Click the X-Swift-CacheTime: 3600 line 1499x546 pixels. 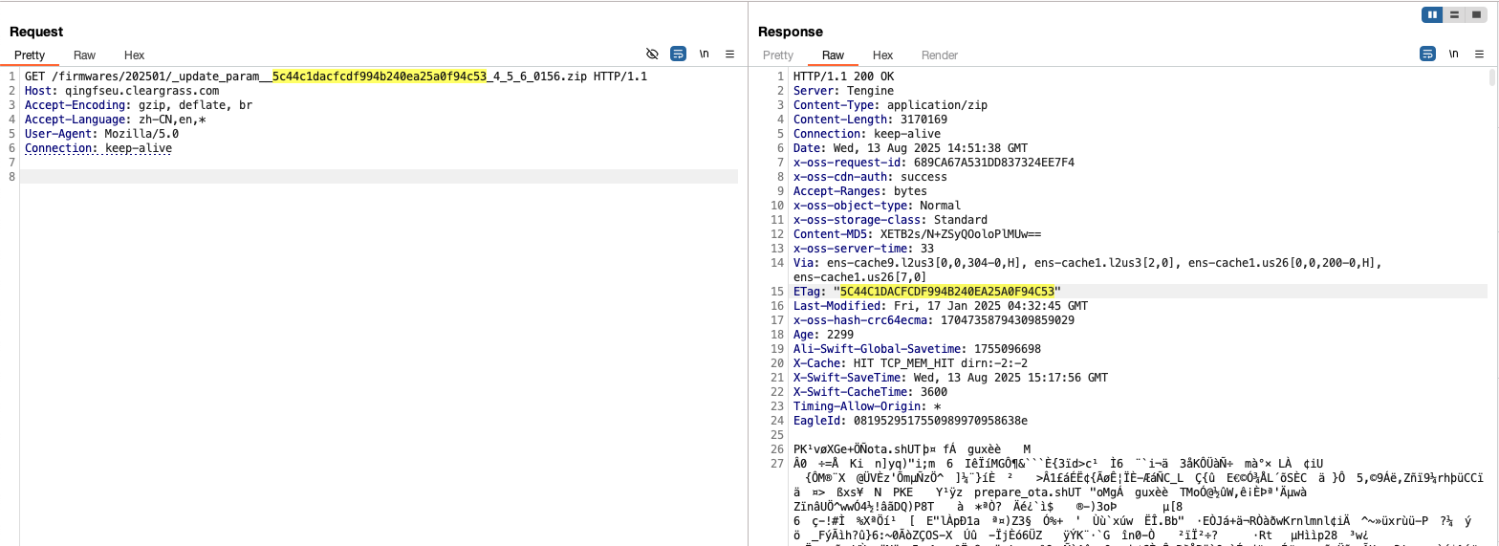click(870, 392)
